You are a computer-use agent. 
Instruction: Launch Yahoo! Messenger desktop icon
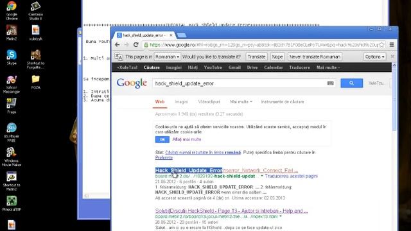(12, 84)
